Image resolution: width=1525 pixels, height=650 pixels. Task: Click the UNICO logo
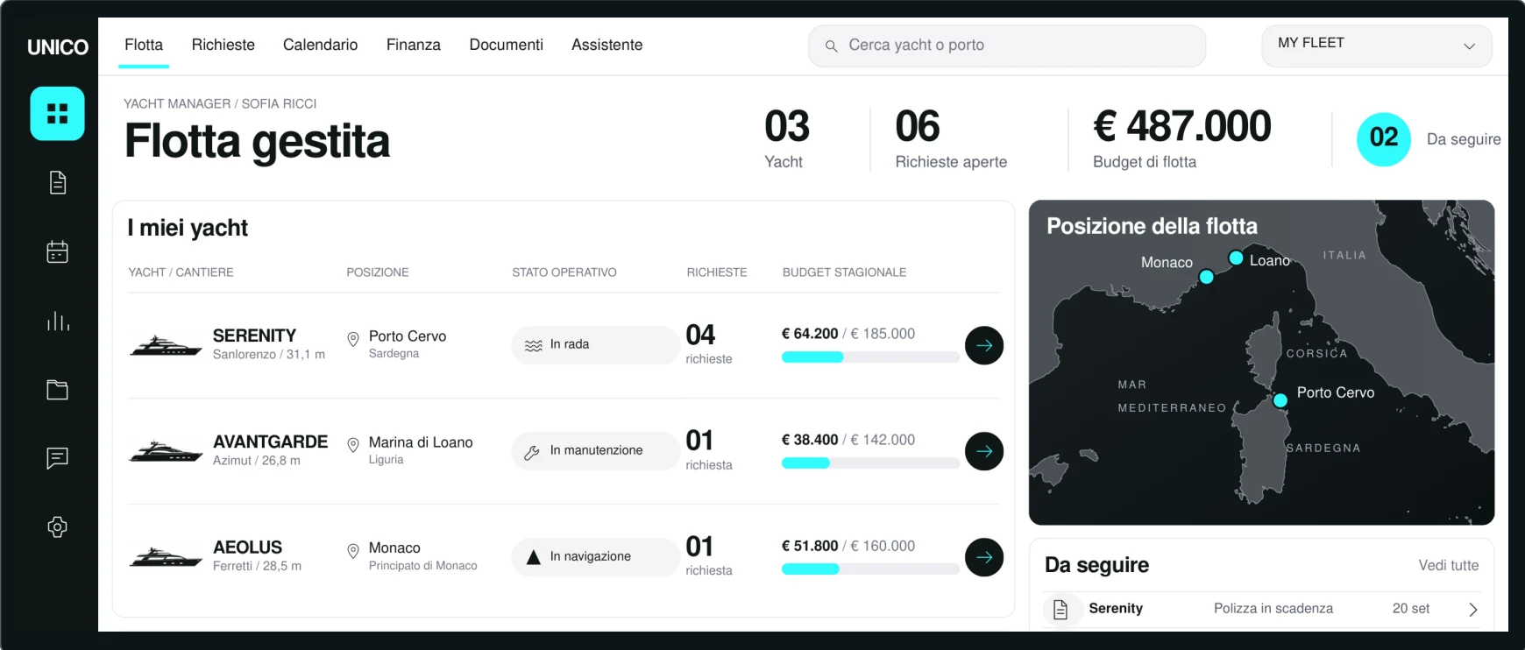click(58, 47)
